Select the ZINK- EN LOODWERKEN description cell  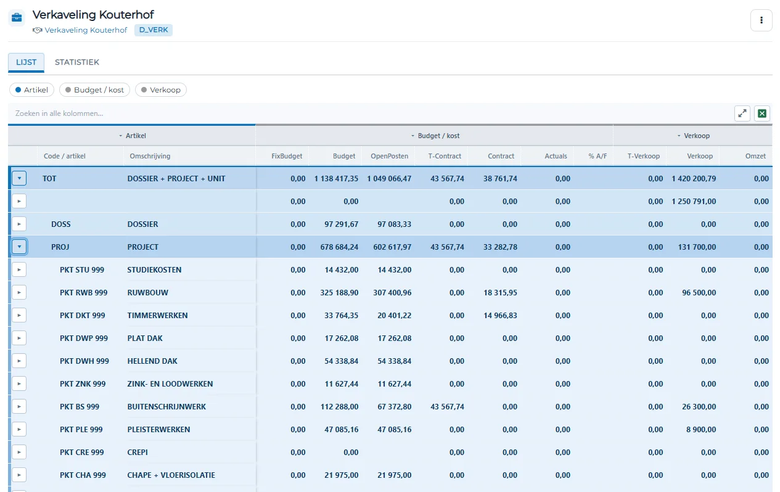pos(189,384)
